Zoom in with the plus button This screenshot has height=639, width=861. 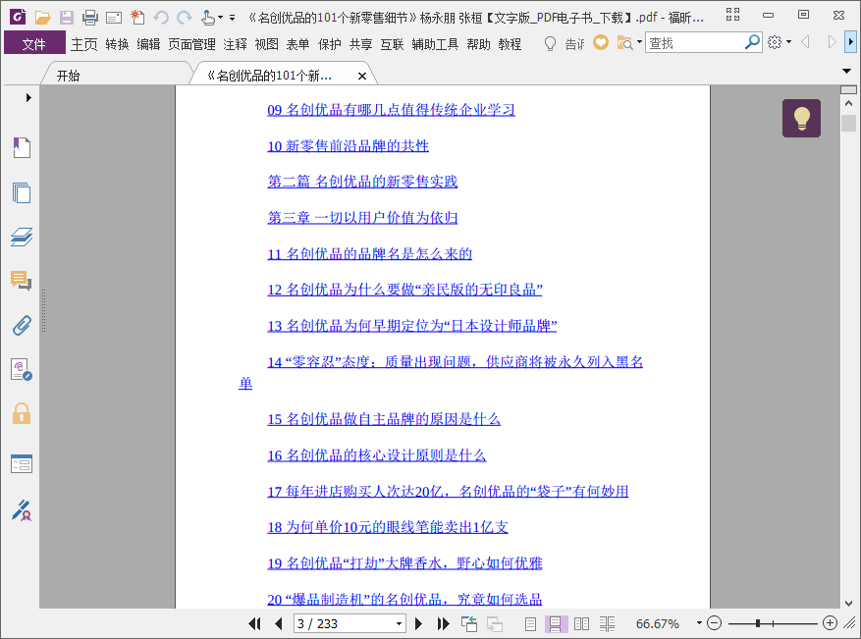pyautogui.click(x=830, y=623)
